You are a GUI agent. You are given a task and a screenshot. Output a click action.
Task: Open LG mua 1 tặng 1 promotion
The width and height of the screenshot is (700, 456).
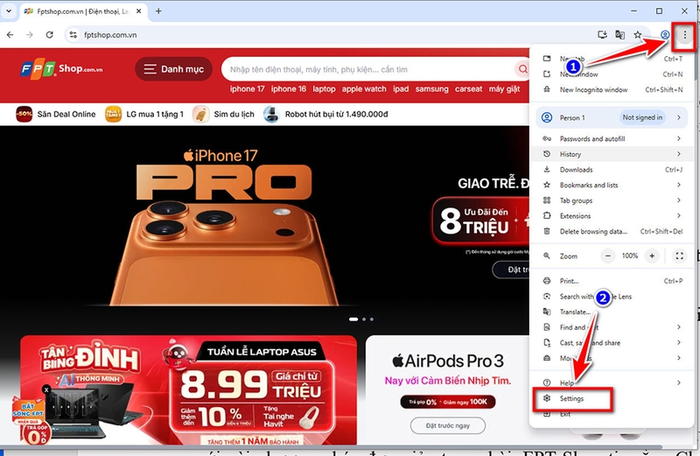144,115
